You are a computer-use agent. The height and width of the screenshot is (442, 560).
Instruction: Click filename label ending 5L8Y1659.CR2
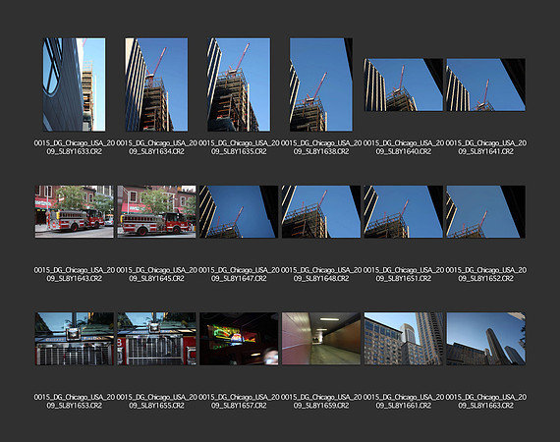(x=321, y=402)
